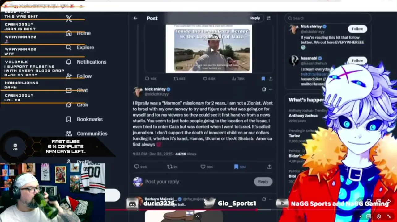The width and height of the screenshot is (397, 222).
Task: Click the Bookmarks ribbon icon in sidebar
Action: [x=69, y=119]
